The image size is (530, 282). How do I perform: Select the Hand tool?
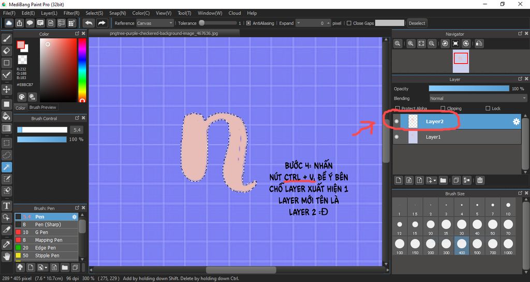[6, 256]
